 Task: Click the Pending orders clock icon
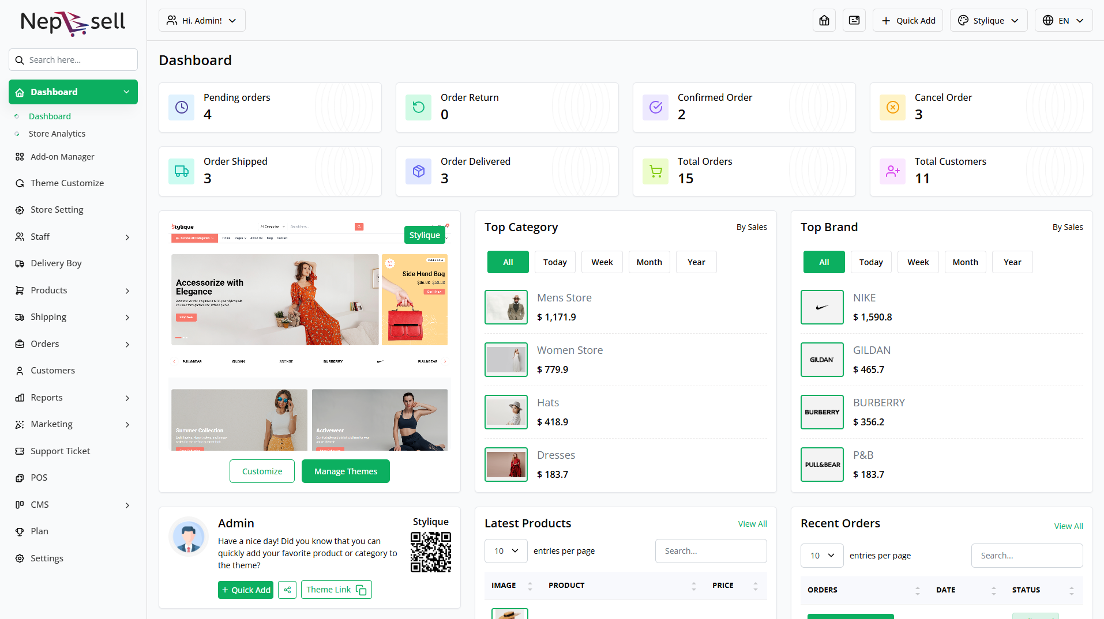click(x=182, y=107)
